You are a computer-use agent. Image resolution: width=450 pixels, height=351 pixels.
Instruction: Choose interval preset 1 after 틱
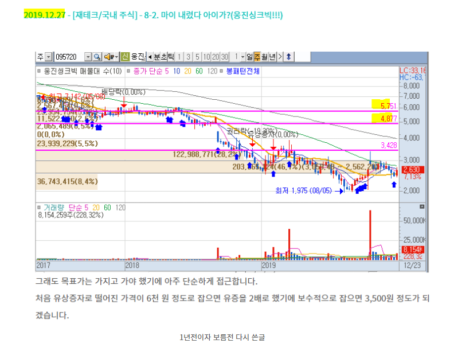(179, 57)
